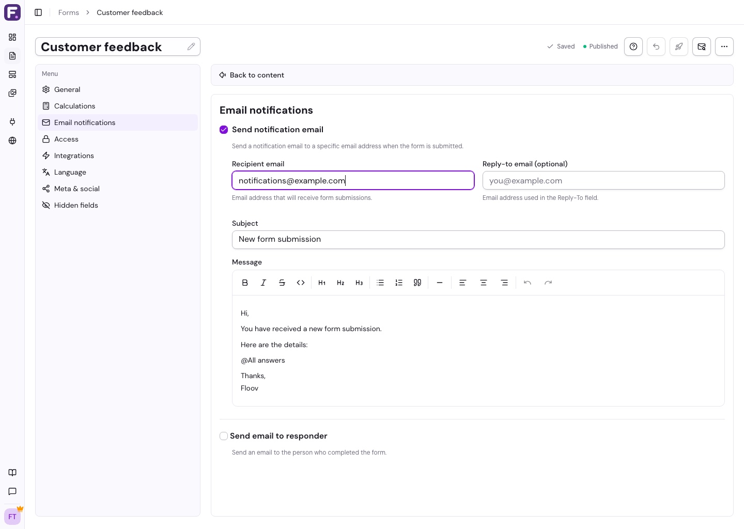Insert a blockquote
Viewport: 744px width, 529px height.
pyautogui.click(x=417, y=283)
